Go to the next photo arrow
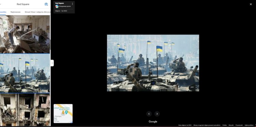The height and width of the screenshot is (127, 256). pos(157,114)
